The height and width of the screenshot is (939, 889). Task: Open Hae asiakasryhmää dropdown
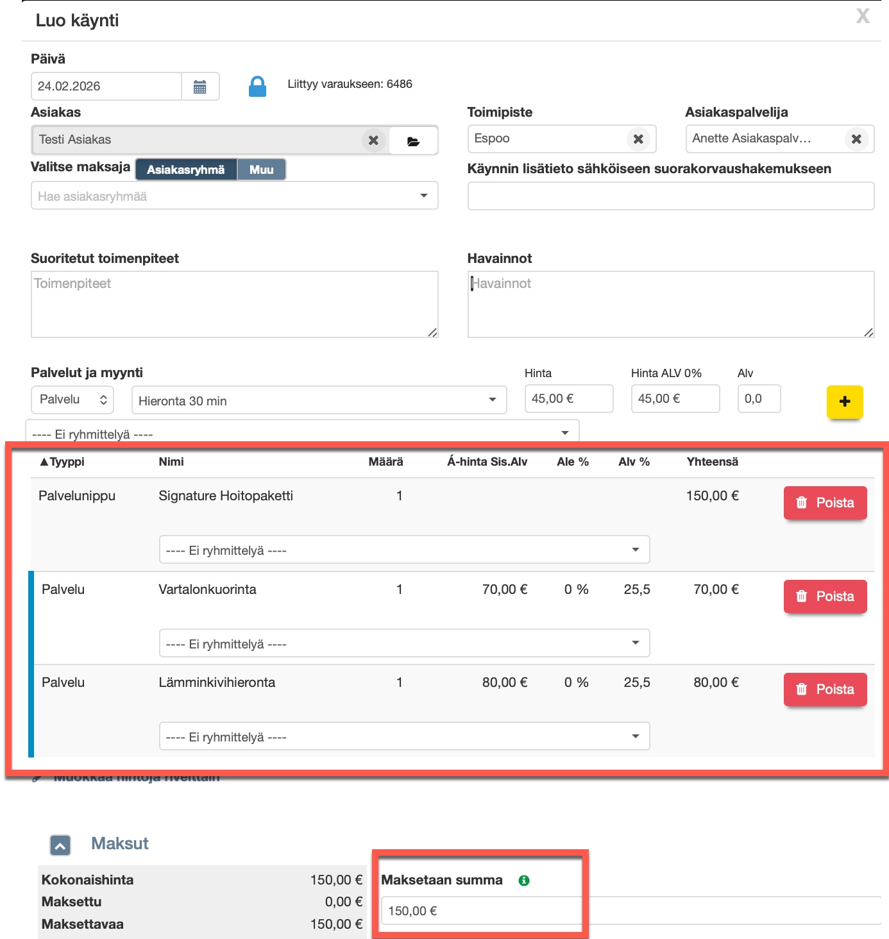(x=234, y=196)
